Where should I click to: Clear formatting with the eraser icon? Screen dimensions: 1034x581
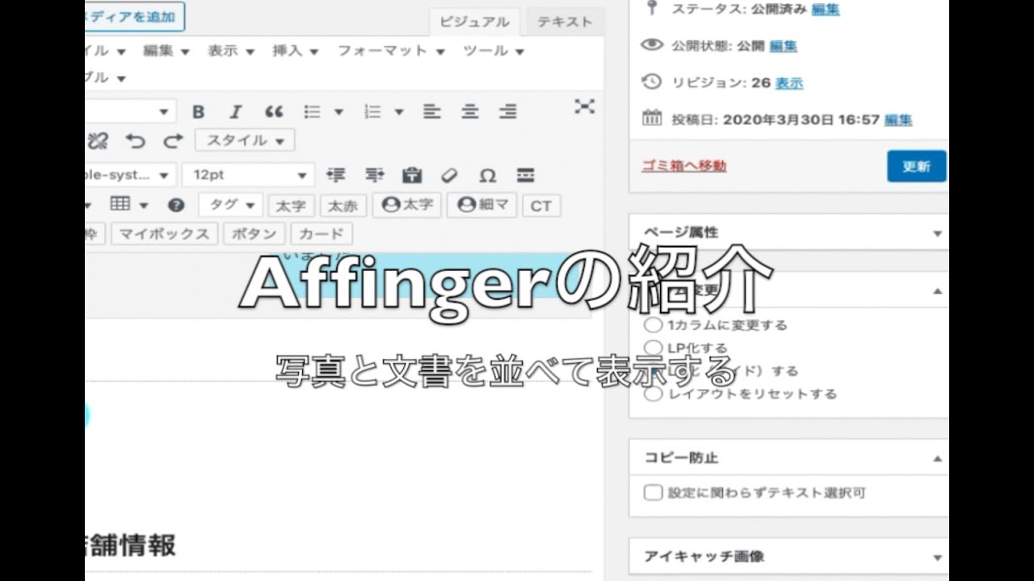449,175
